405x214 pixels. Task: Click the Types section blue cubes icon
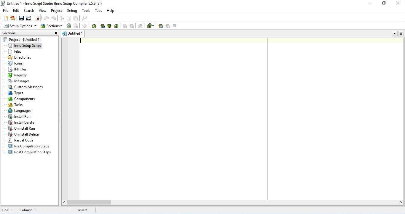click(10, 93)
